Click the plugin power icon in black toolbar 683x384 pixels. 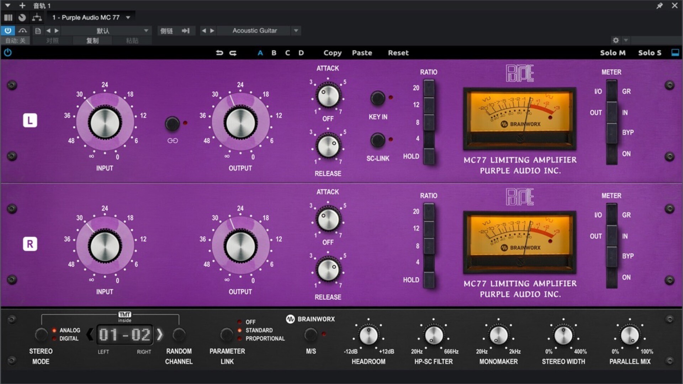(x=7, y=53)
